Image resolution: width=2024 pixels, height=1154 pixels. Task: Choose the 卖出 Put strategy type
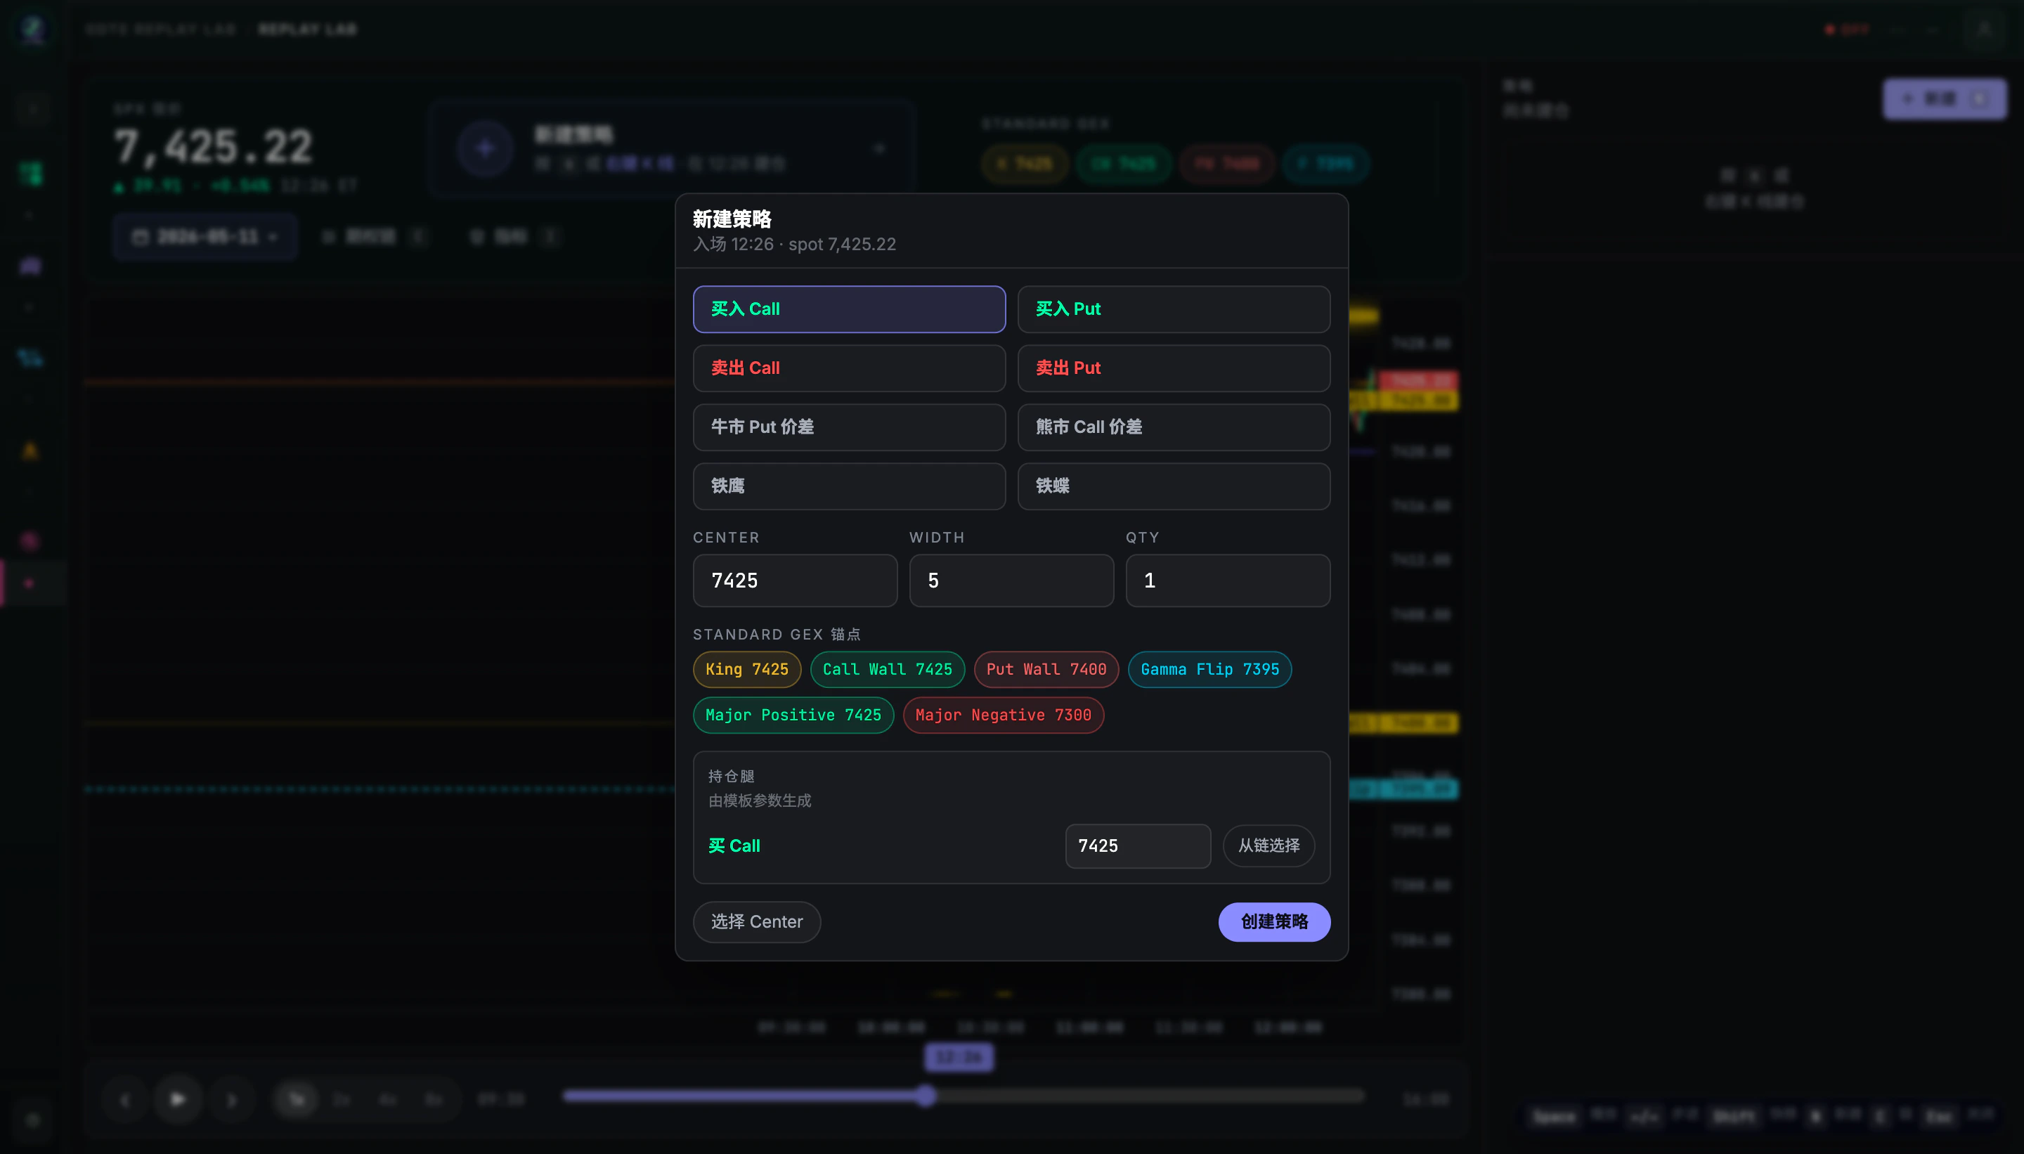pyautogui.click(x=1174, y=368)
